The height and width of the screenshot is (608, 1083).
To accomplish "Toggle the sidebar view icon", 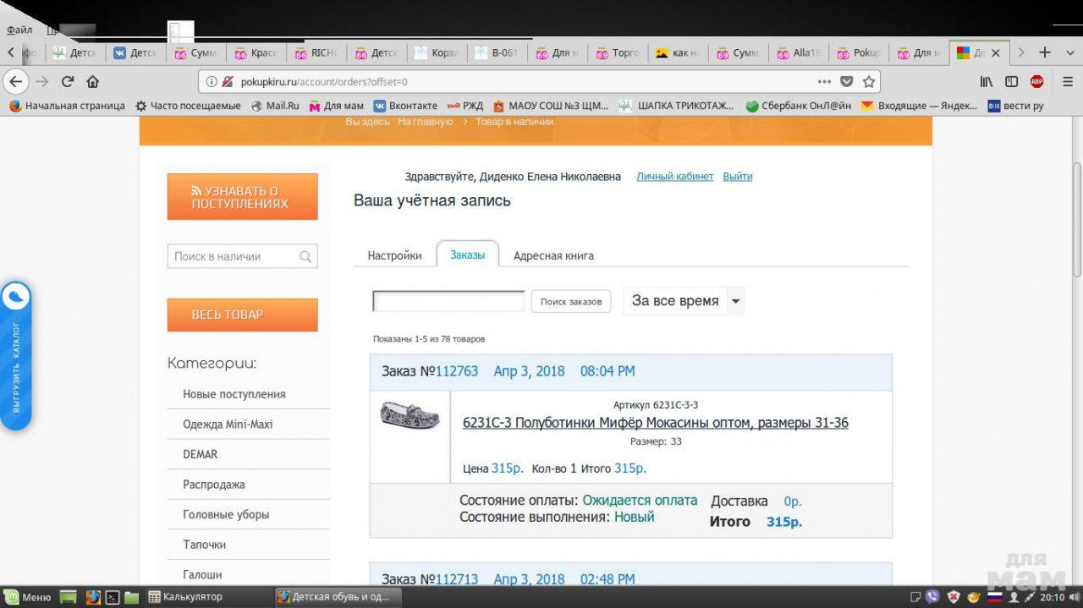I will (1011, 82).
